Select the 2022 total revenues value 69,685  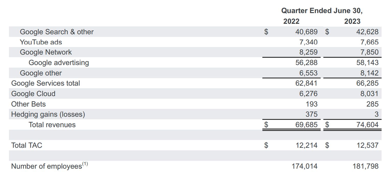pos(306,125)
